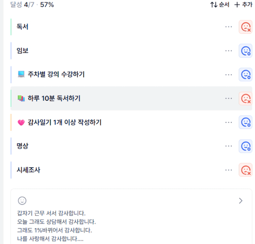Screen dimensions: 255x244
Task: Click the 명상 completion face icon
Action: (245, 146)
